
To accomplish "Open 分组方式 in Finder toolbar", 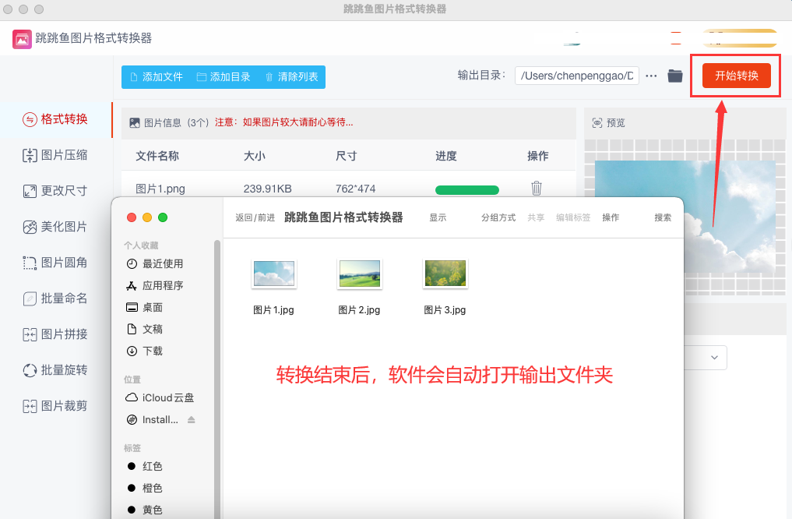I will tap(498, 217).
